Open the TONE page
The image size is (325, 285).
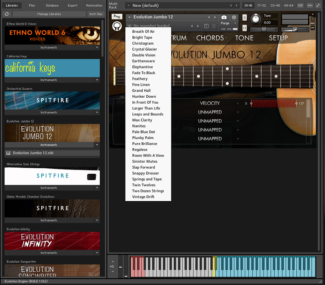point(244,38)
